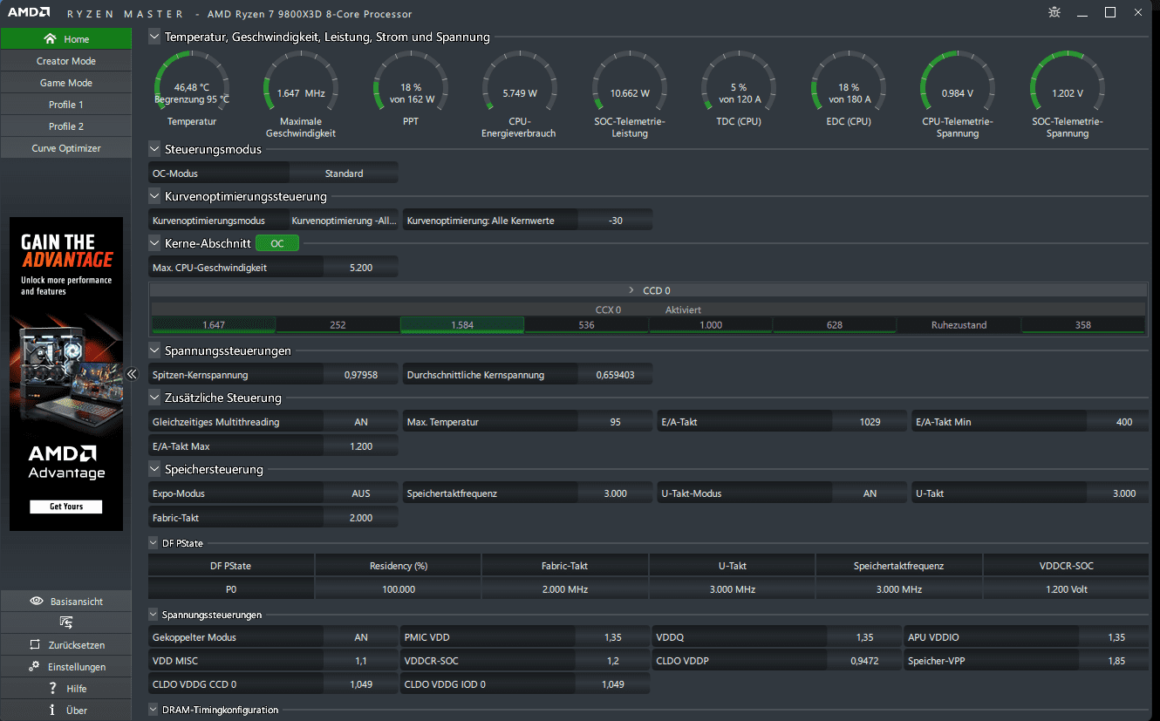Screen dimensions: 1160x721
Task: Open the Home tab
Action: tap(66, 39)
